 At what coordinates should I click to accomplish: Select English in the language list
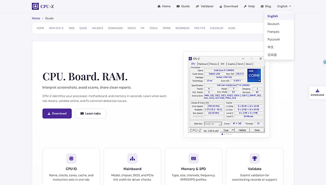pyautogui.click(x=279, y=16)
